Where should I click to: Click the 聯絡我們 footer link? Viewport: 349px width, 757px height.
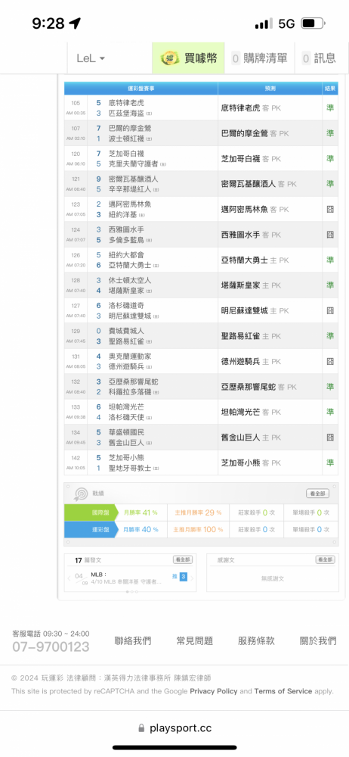pyautogui.click(x=133, y=640)
